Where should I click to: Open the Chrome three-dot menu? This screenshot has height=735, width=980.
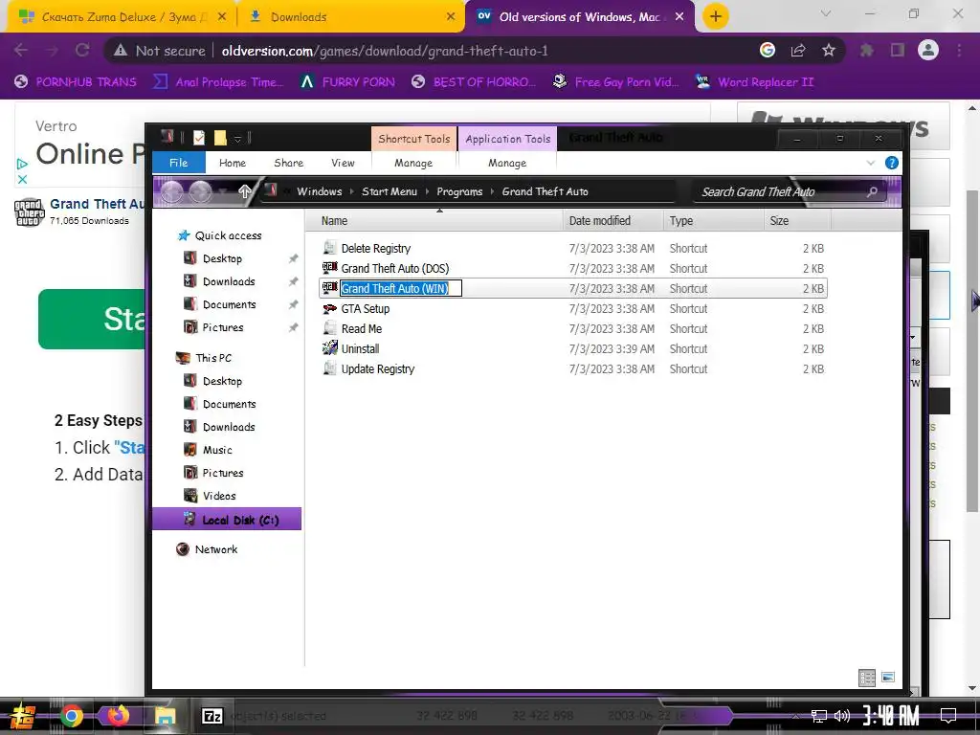tap(959, 51)
